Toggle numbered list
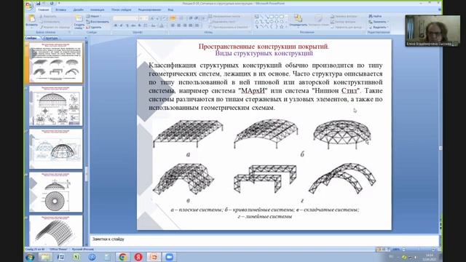The width and height of the screenshot is (466, 262). tap(181, 18)
